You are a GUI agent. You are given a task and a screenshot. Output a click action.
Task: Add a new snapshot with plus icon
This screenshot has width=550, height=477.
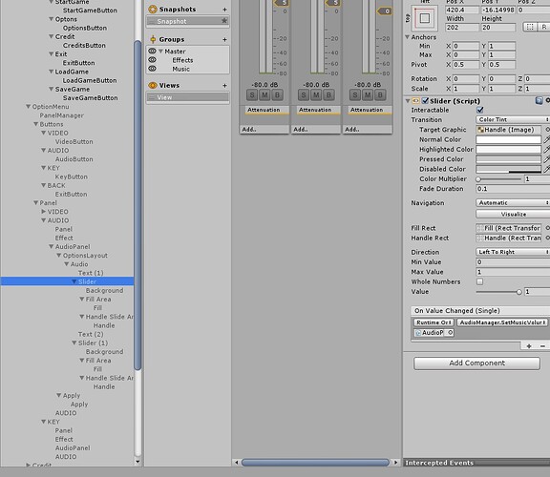224,10
